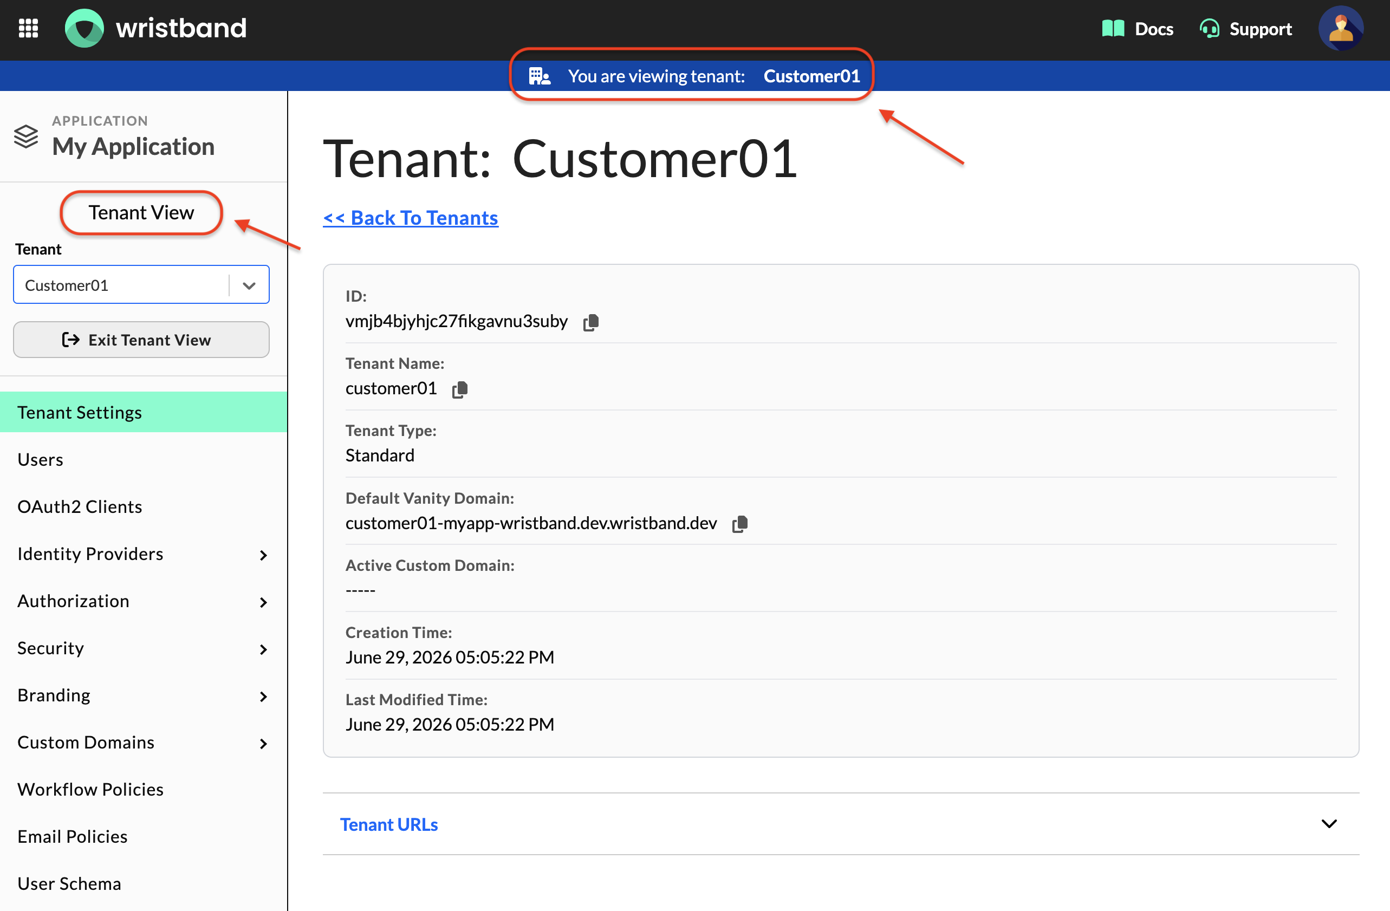Click the Support headset icon

[1209, 29]
